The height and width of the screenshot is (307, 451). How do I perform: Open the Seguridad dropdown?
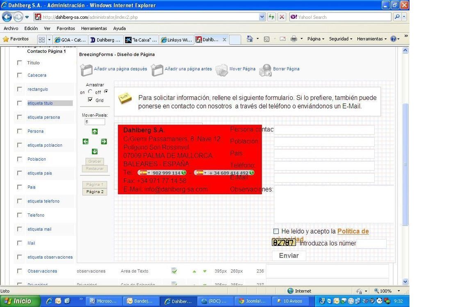341,39
